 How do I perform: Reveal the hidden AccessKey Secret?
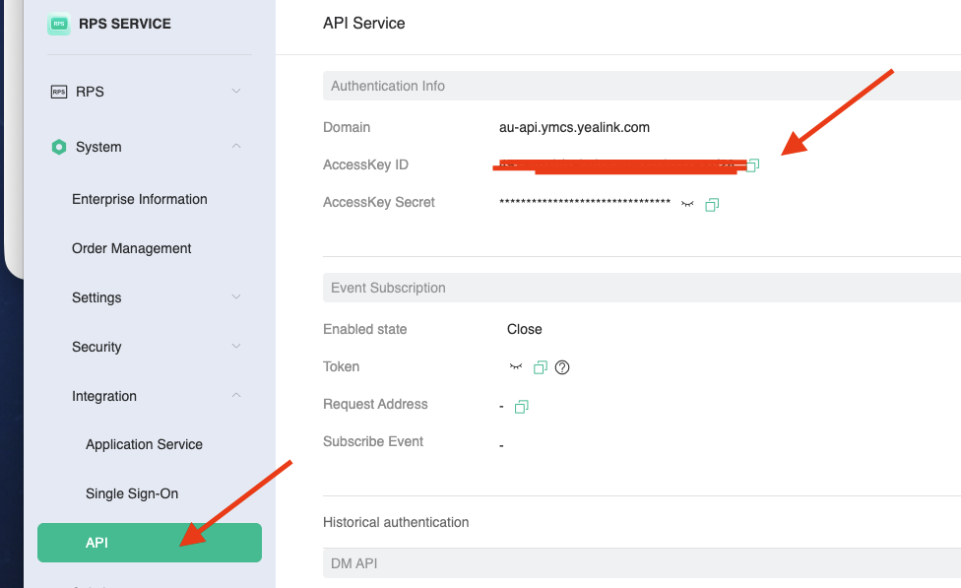pos(687,204)
